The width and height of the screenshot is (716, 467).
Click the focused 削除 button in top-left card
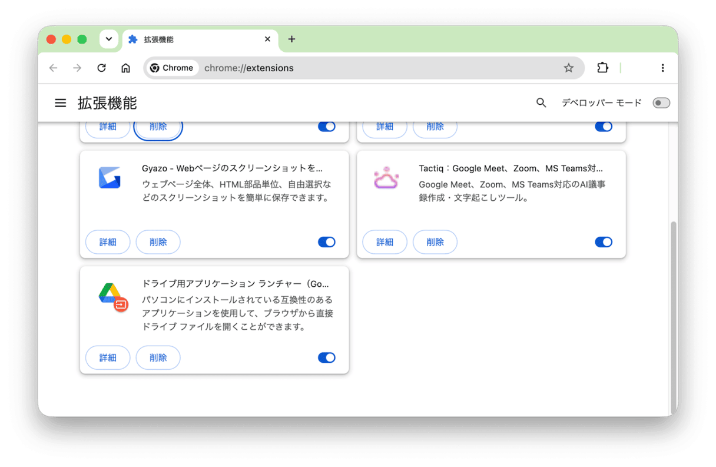point(158,128)
